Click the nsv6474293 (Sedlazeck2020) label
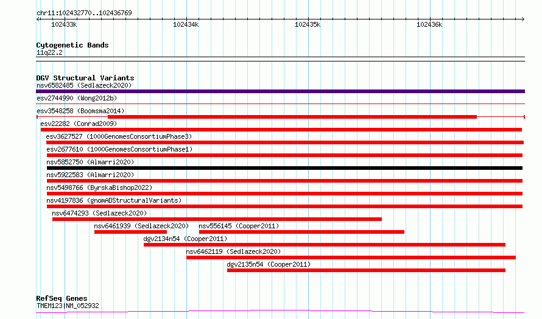Viewport: 542px width, 319px height. (x=99, y=213)
